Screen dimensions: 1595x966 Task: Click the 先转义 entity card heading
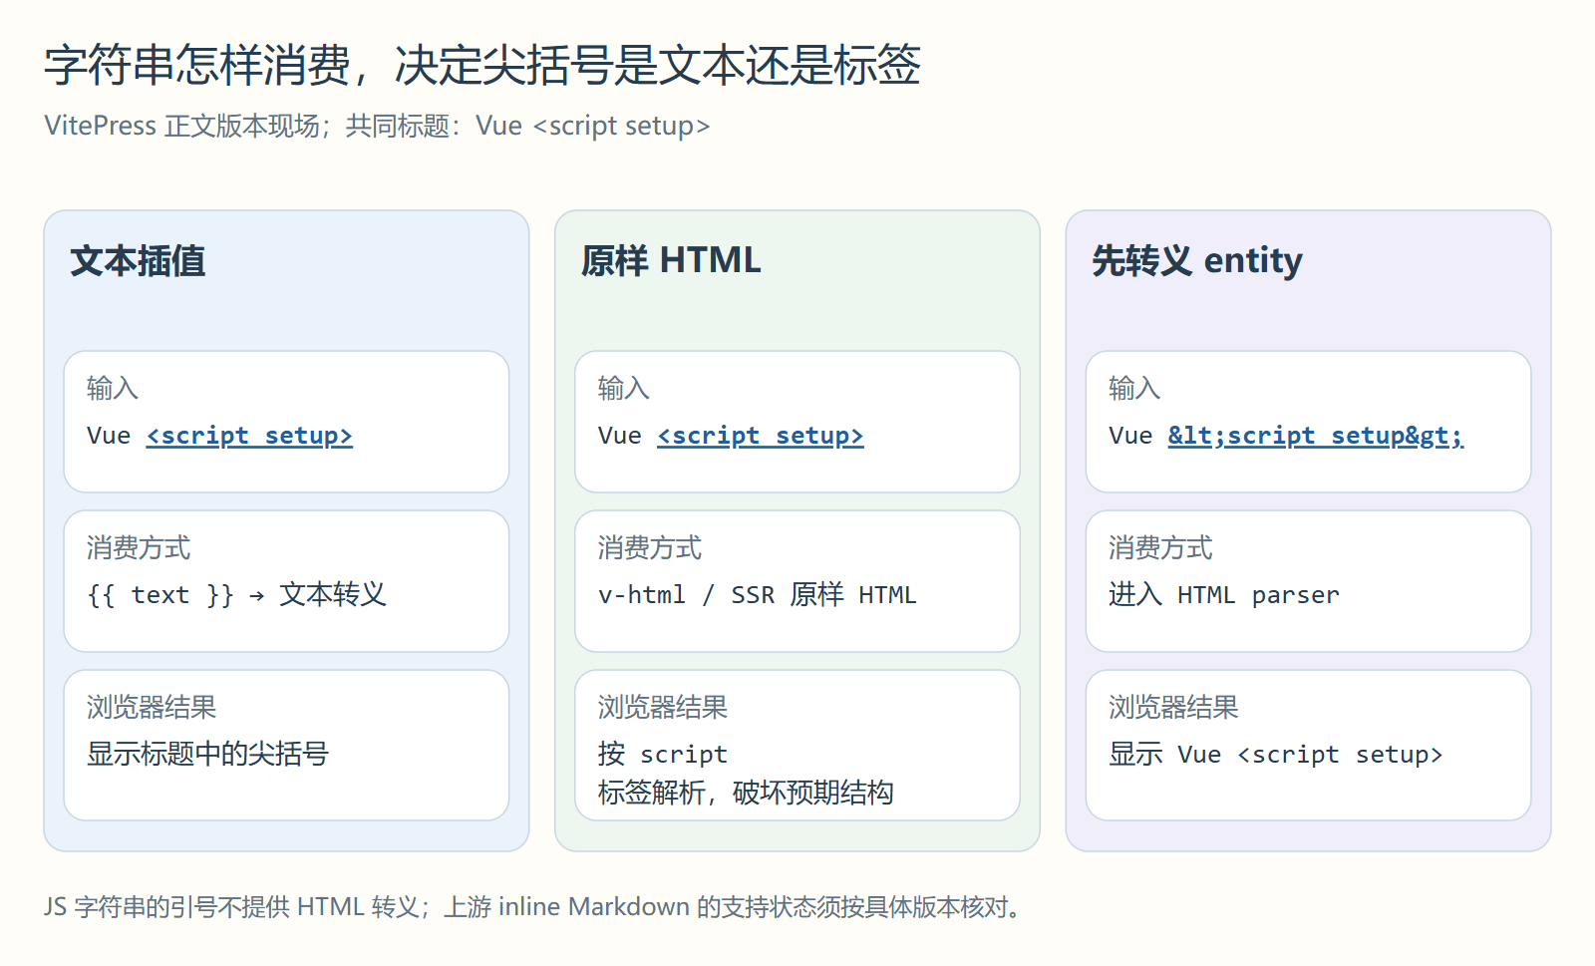[x=1197, y=261]
